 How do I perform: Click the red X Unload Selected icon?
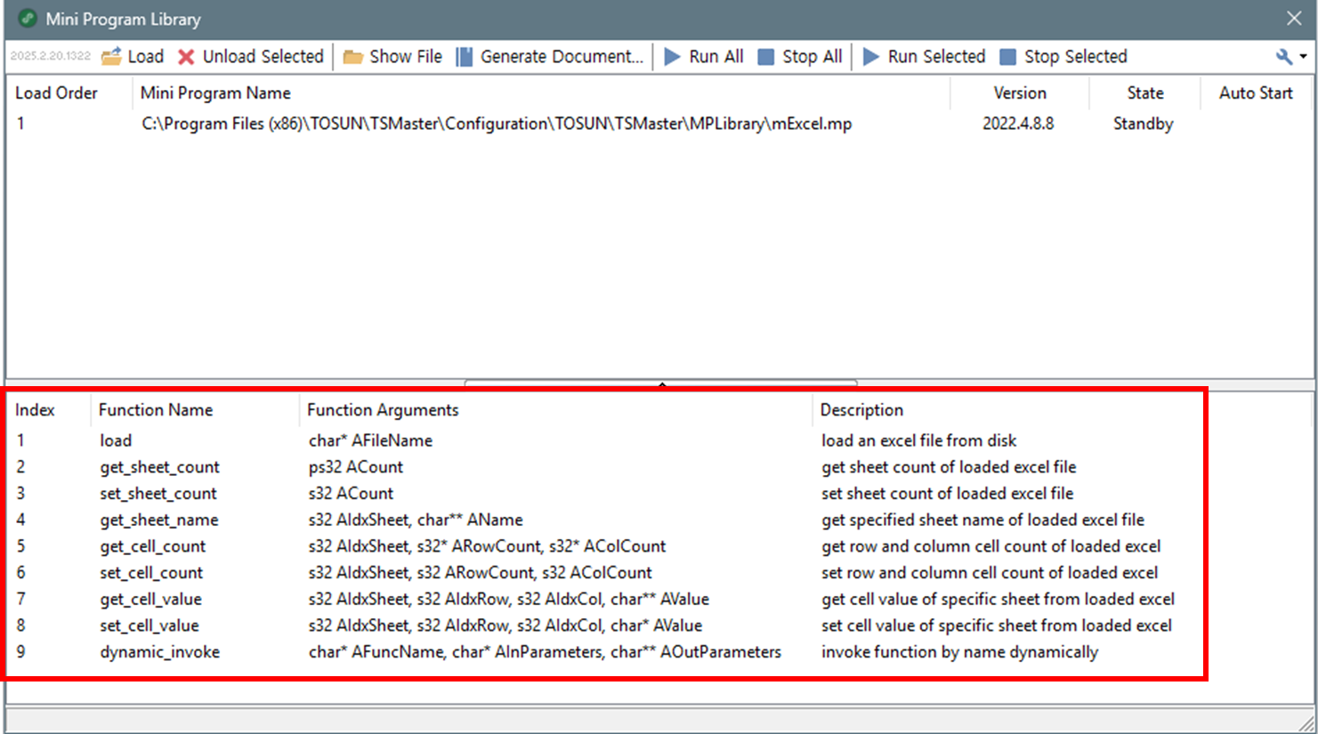click(186, 57)
